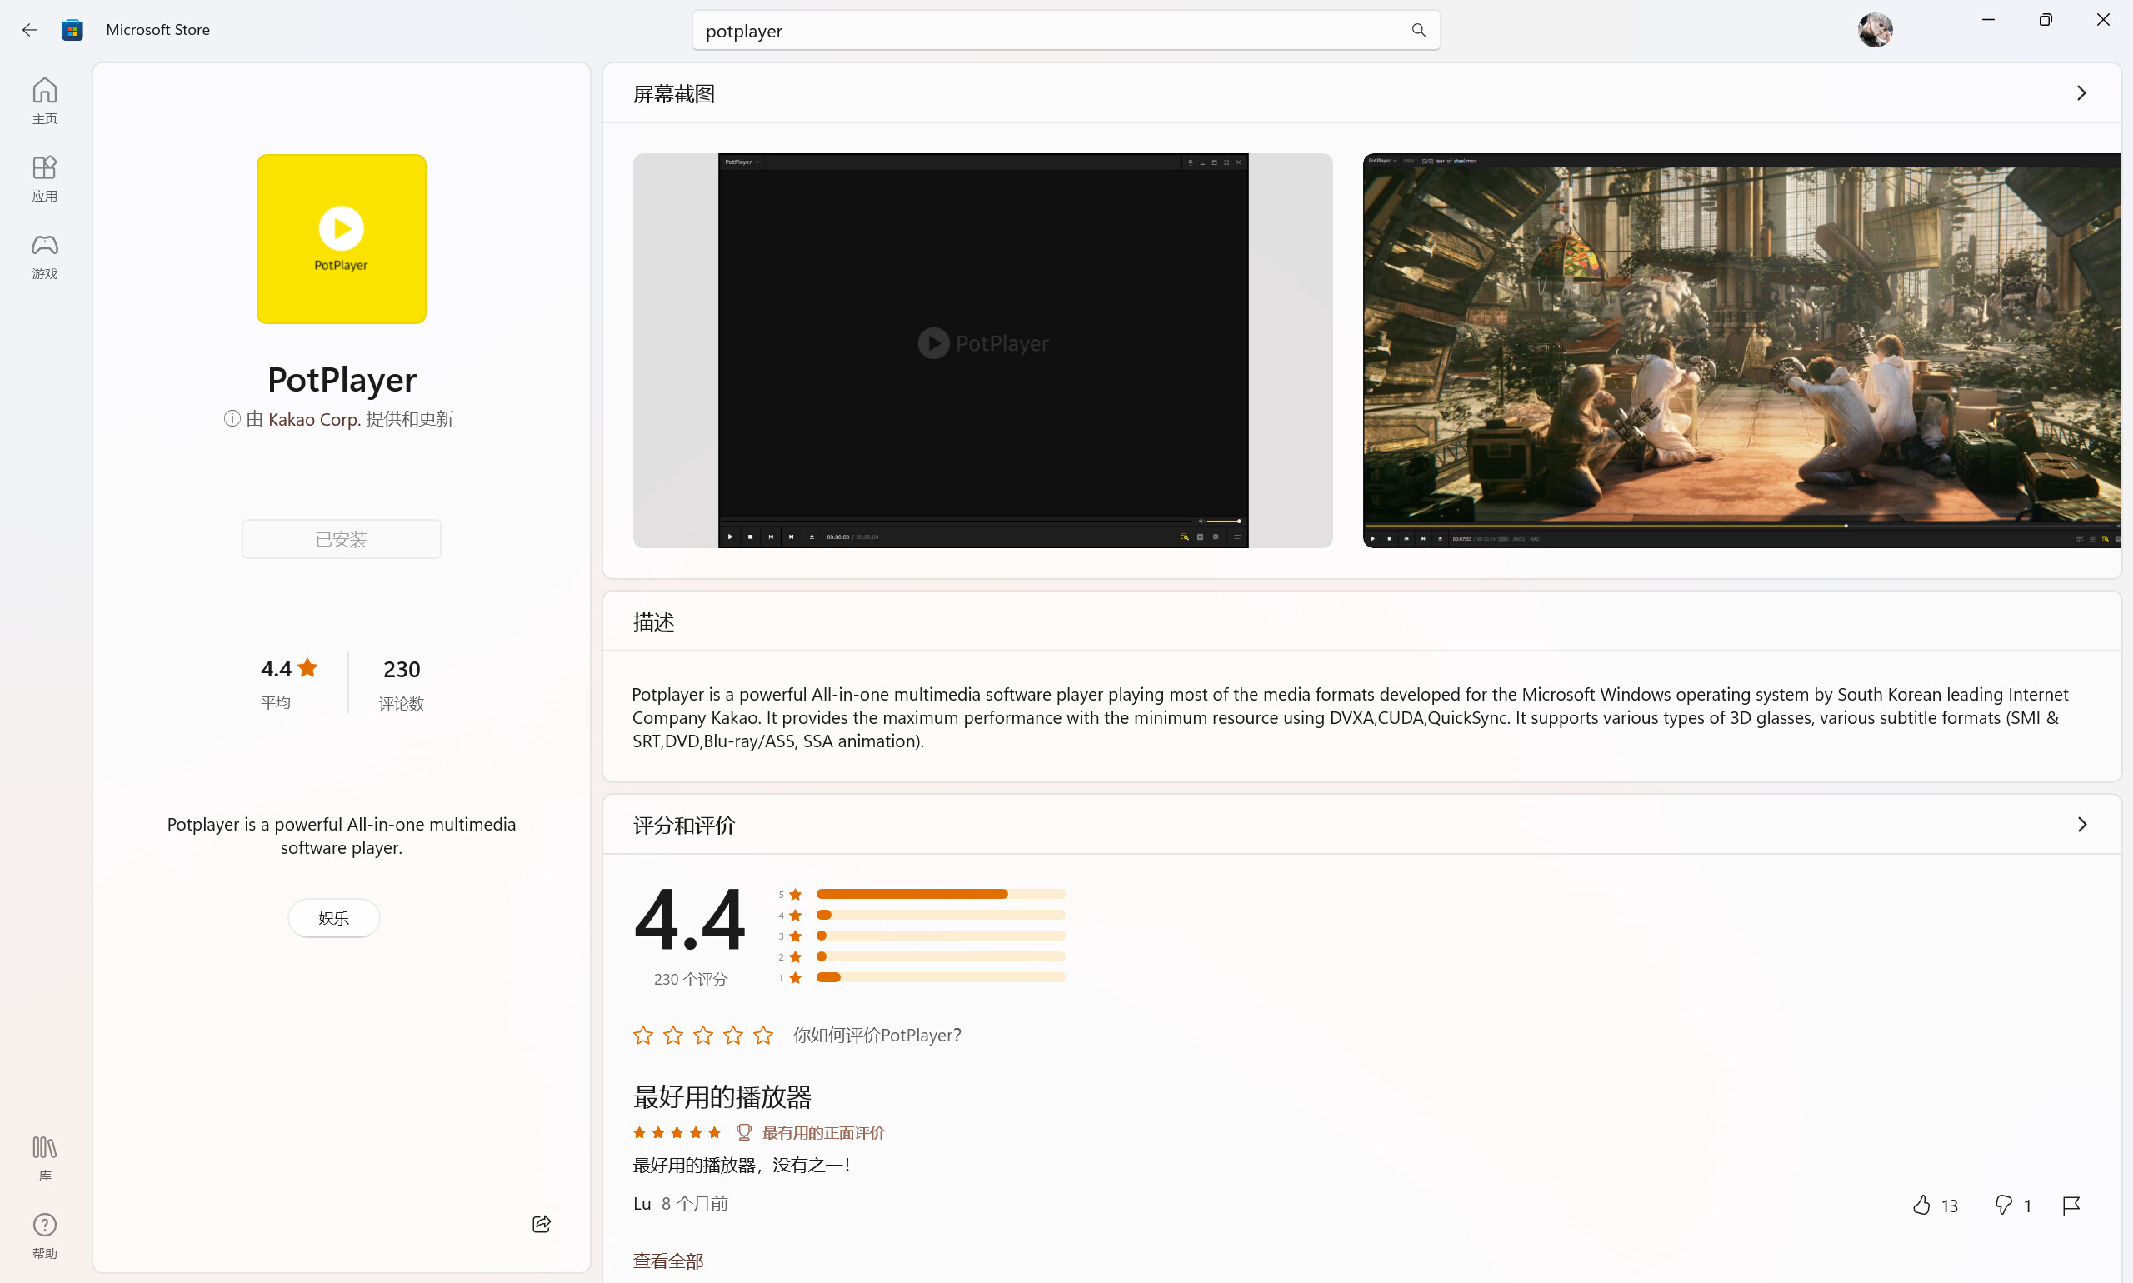Screen dimensions: 2133x1283
Task: Open the user profile avatar
Action: [1875, 30]
